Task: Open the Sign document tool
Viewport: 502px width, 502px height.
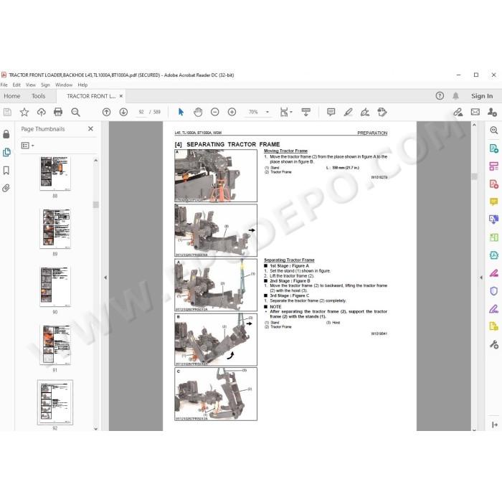Action: (x=365, y=112)
